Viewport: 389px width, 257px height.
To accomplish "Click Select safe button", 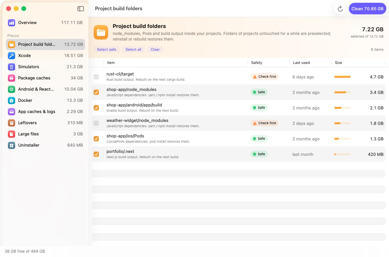I will coord(106,50).
